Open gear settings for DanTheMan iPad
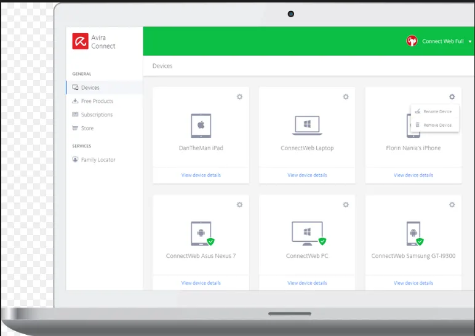Viewport: 475px width, 336px height. click(x=239, y=97)
